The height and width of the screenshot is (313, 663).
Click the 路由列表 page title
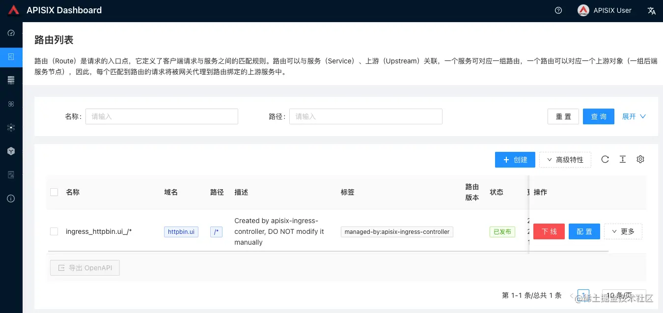[54, 40]
